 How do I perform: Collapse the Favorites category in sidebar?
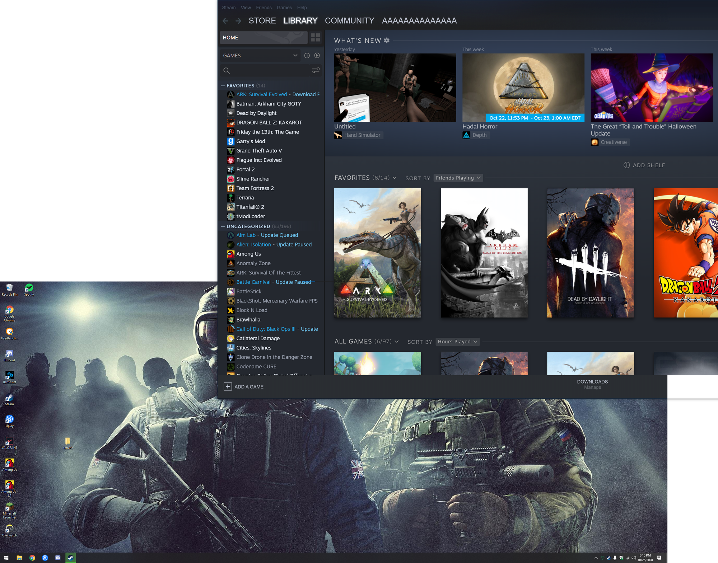(x=223, y=85)
